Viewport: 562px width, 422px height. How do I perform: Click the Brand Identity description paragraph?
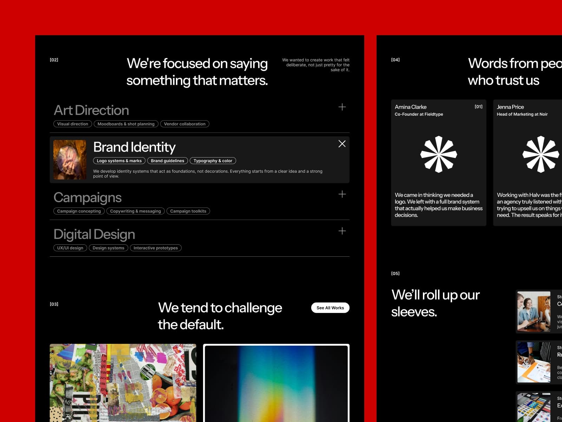pyautogui.click(x=208, y=174)
